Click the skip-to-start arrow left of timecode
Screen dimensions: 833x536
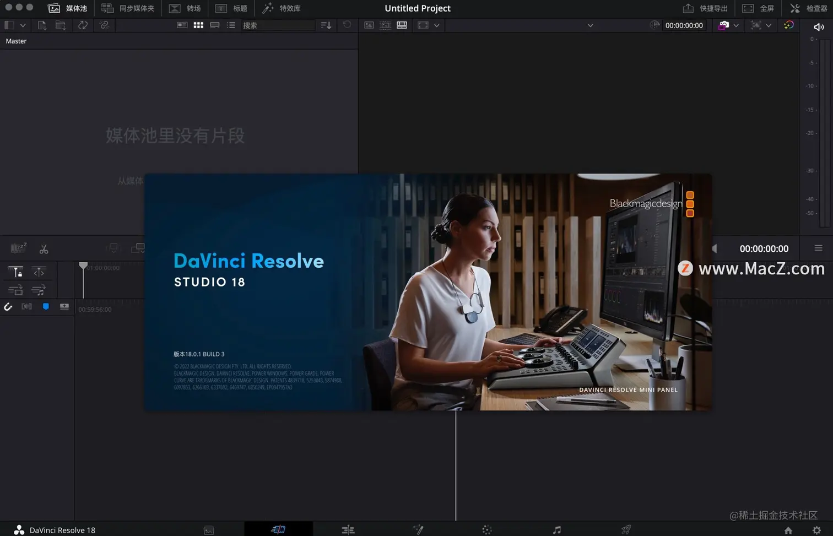(715, 248)
